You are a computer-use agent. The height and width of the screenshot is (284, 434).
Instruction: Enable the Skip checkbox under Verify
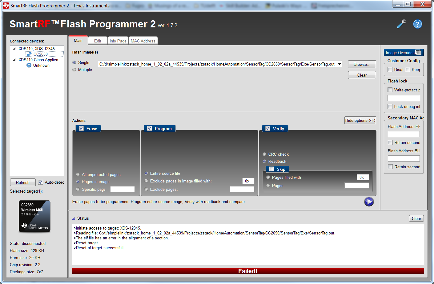point(271,169)
